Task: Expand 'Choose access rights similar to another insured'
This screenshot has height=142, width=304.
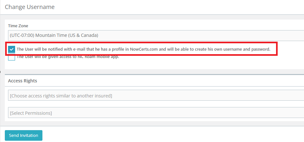Action: click(x=156, y=95)
